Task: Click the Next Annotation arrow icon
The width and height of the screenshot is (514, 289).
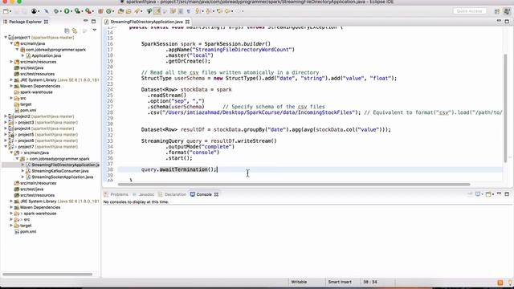Action: coord(198,11)
